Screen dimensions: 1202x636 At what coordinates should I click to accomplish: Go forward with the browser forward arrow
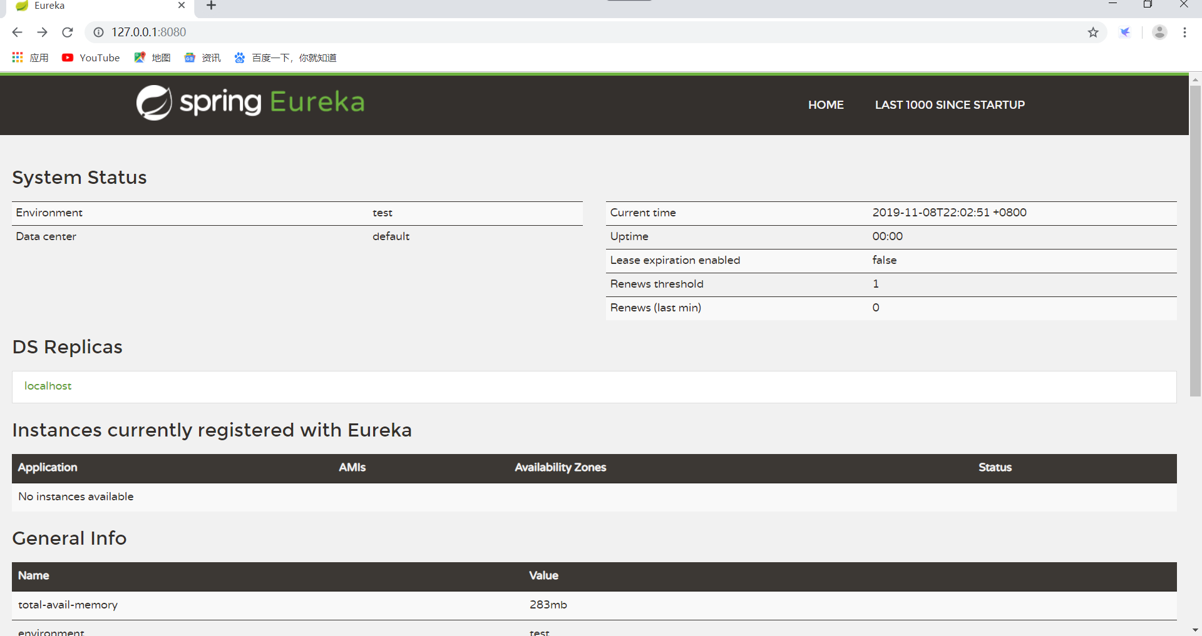coord(42,32)
